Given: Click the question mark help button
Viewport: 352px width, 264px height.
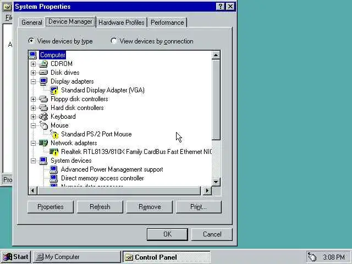Looking at the screenshot, I should 221,7.
